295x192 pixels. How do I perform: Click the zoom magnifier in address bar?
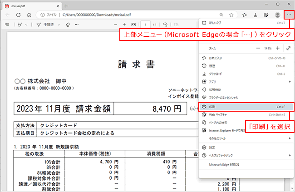click(221, 15)
